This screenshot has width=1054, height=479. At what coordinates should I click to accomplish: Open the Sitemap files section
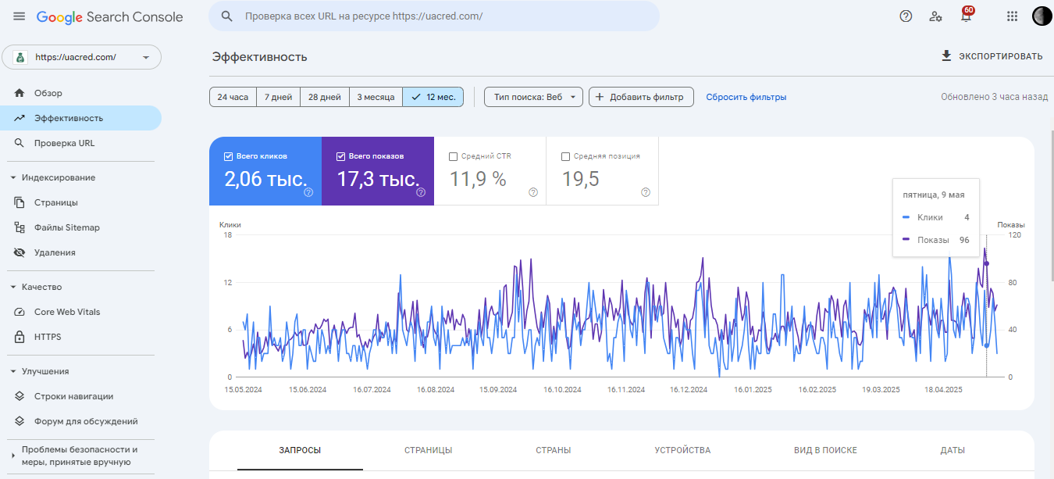coord(66,227)
